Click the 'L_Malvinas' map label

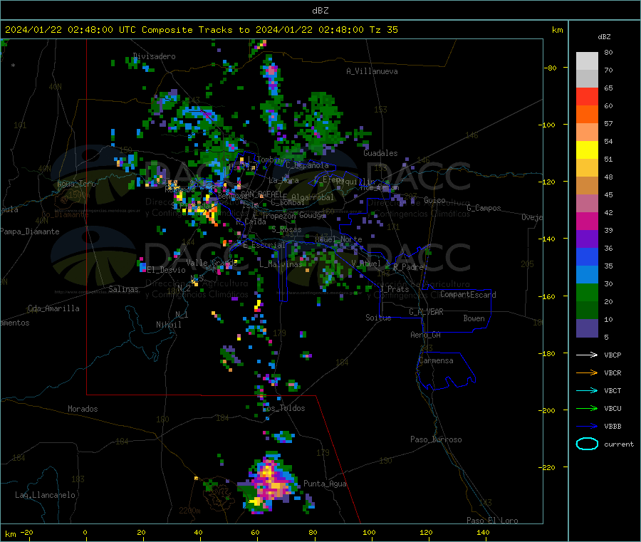(x=281, y=264)
